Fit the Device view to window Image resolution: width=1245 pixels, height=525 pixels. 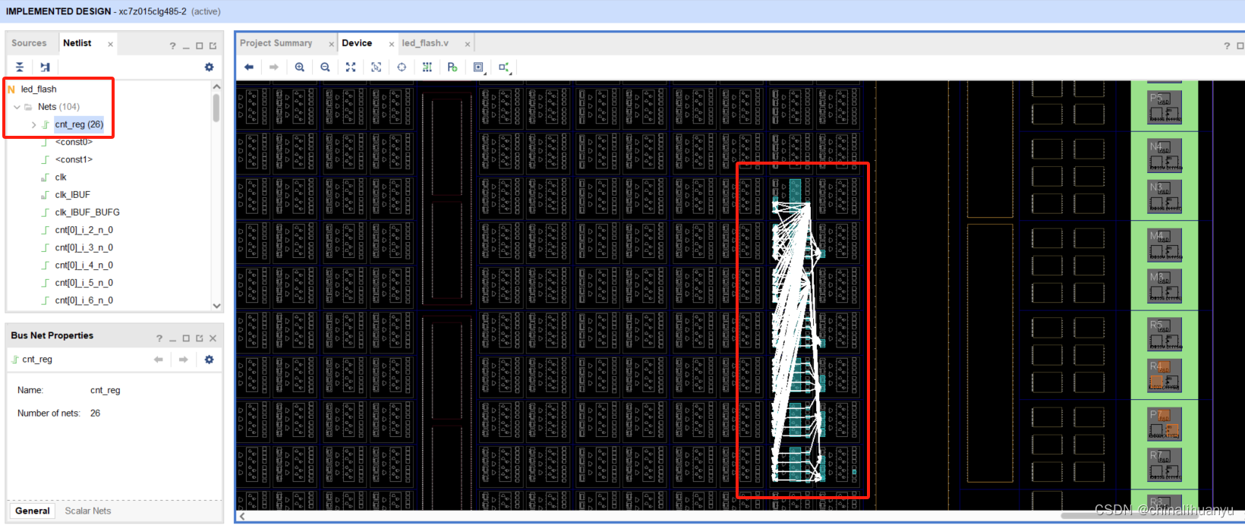351,67
